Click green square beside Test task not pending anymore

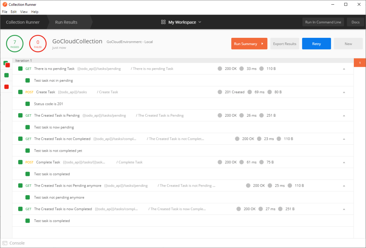(x=28, y=197)
